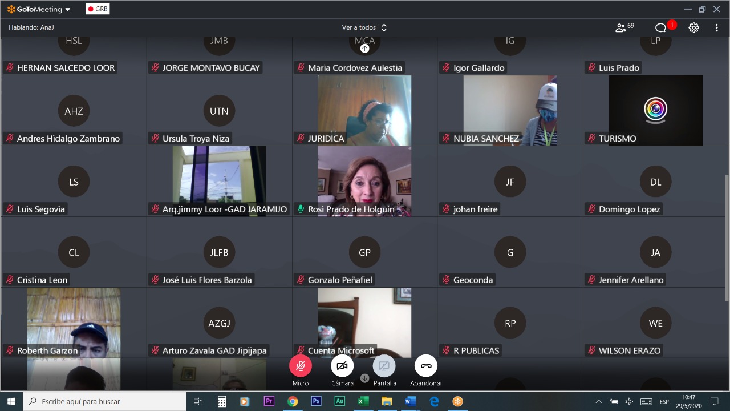
Task: Toggle the Cámara video button
Action: 342,366
